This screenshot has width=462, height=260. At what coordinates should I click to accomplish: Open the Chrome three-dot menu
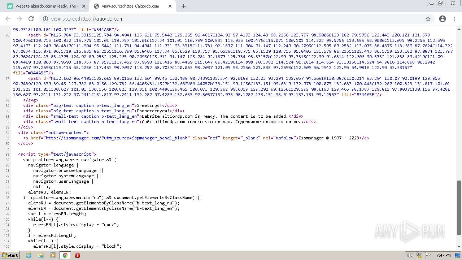454,19
